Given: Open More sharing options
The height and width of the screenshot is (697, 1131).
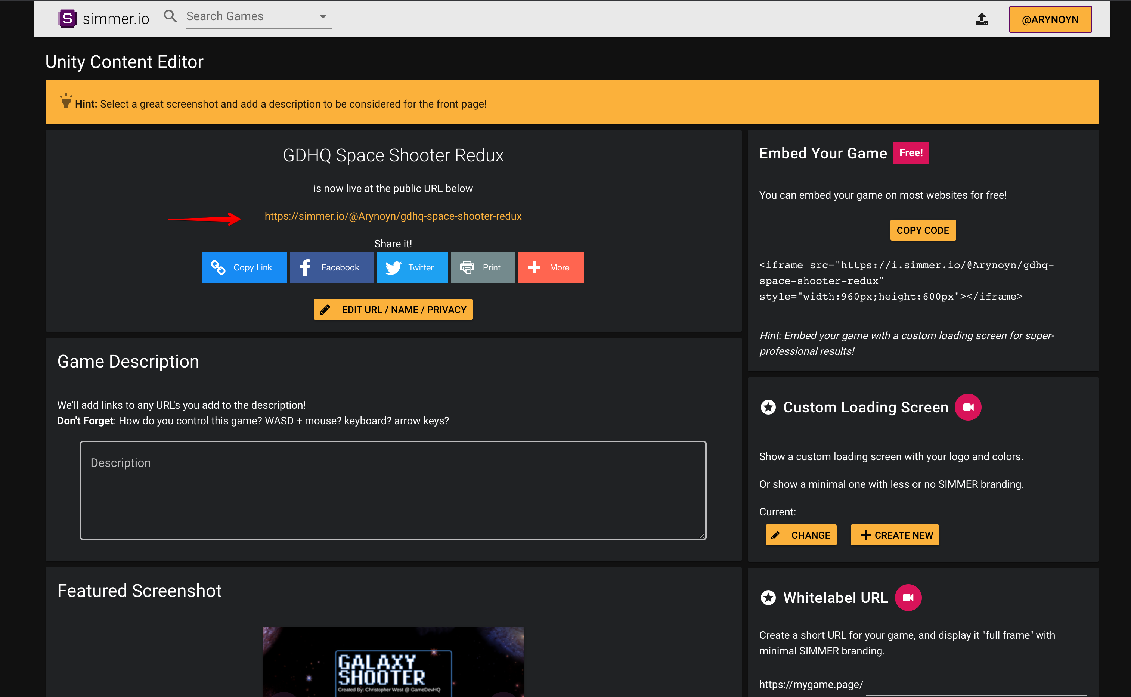Looking at the screenshot, I should [551, 267].
